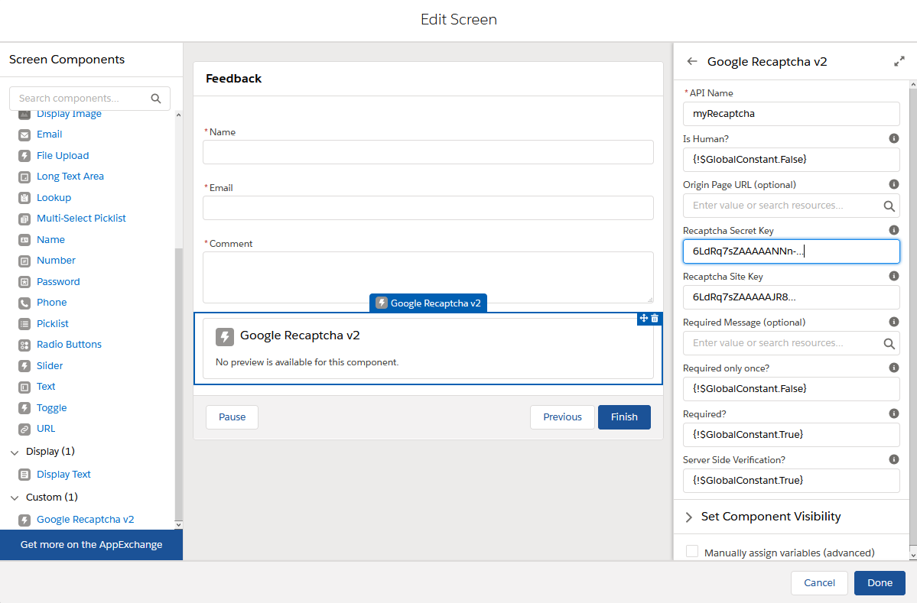917x603 pixels.
Task: Click Get more on the AppExchange
Action: (x=91, y=545)
